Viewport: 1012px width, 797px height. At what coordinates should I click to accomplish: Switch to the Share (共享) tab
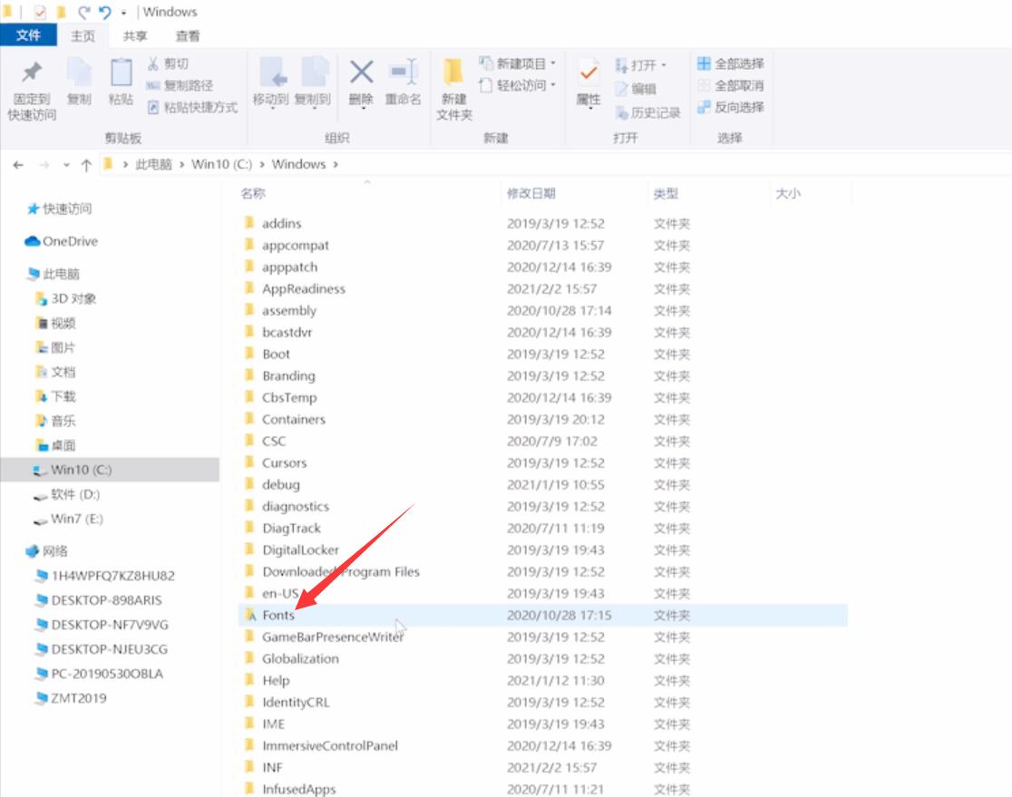135,36
